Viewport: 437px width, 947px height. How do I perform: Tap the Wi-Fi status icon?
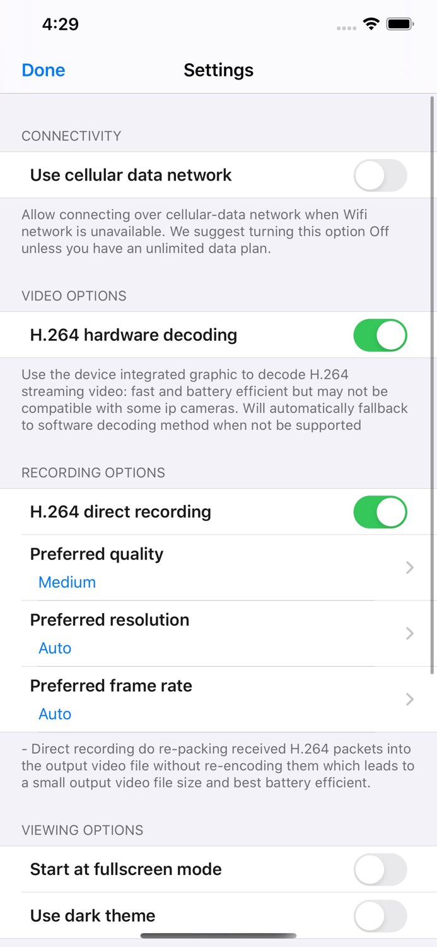pyautogui.click(x=371, y=24)
